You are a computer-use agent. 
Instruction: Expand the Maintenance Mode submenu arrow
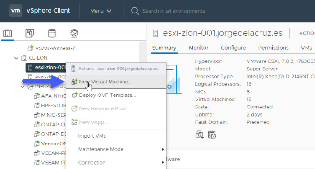coord(163,149)
